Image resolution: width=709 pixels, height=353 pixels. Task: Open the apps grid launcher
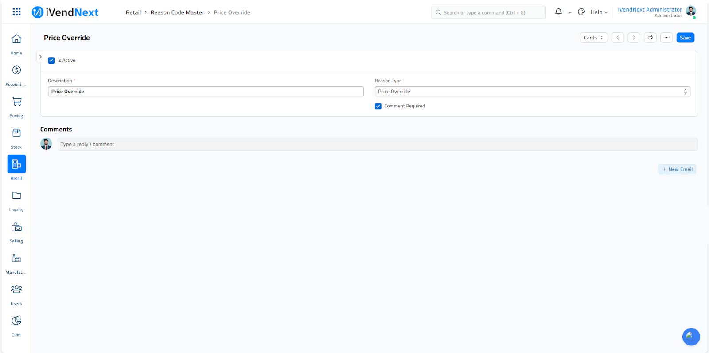pyautogui.click(x=16, y=12)
